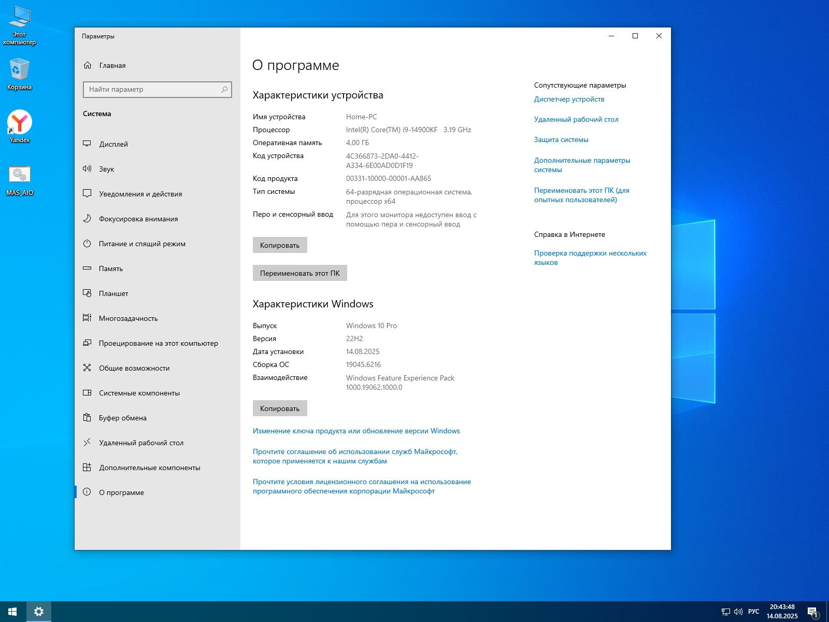Click the device ID 4C366873-2DA0-4412-A334-6E00AD0D1F19
829x622 pixels.
(382, 161)
